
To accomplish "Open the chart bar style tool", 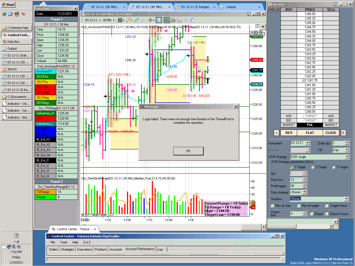I will click(x=121, y=20).
